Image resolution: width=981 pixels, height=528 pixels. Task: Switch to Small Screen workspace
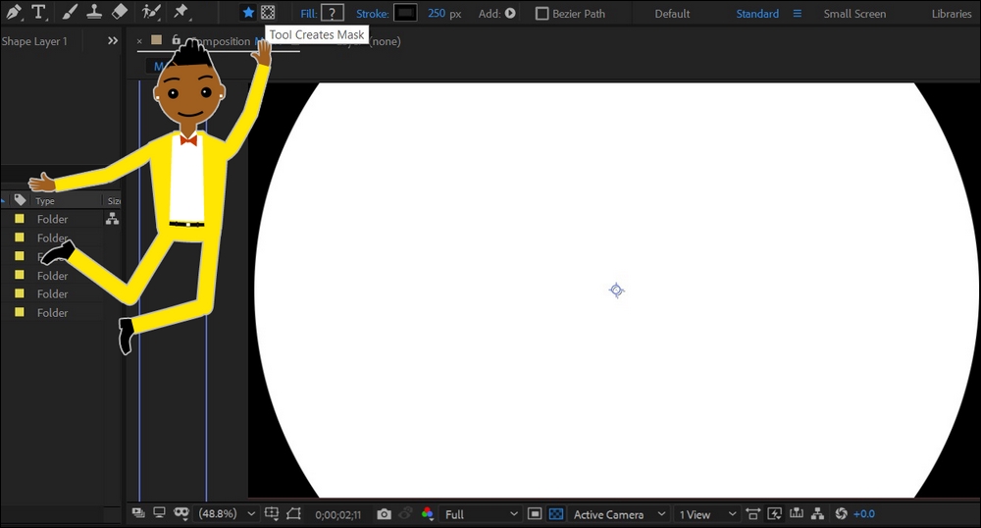tap(854, 13)
